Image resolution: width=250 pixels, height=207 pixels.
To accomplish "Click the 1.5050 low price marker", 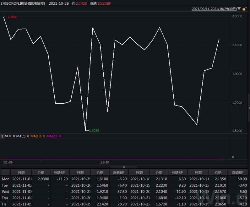I will point(94,130).
